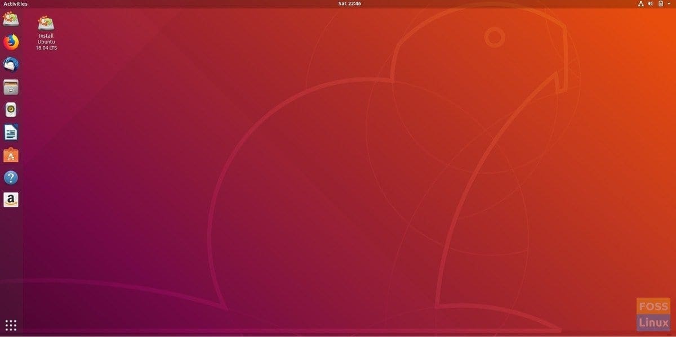Launch Install Ubuntu from the dock
676x337 pixels.
(11, 19)
